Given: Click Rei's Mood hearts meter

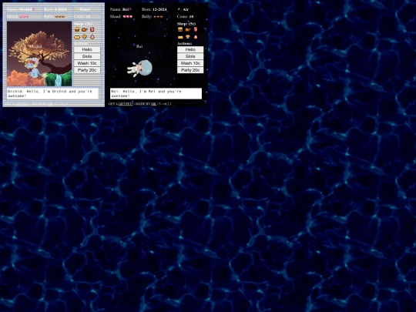Looking at the screenshot, I should click(x=128, y=16).
